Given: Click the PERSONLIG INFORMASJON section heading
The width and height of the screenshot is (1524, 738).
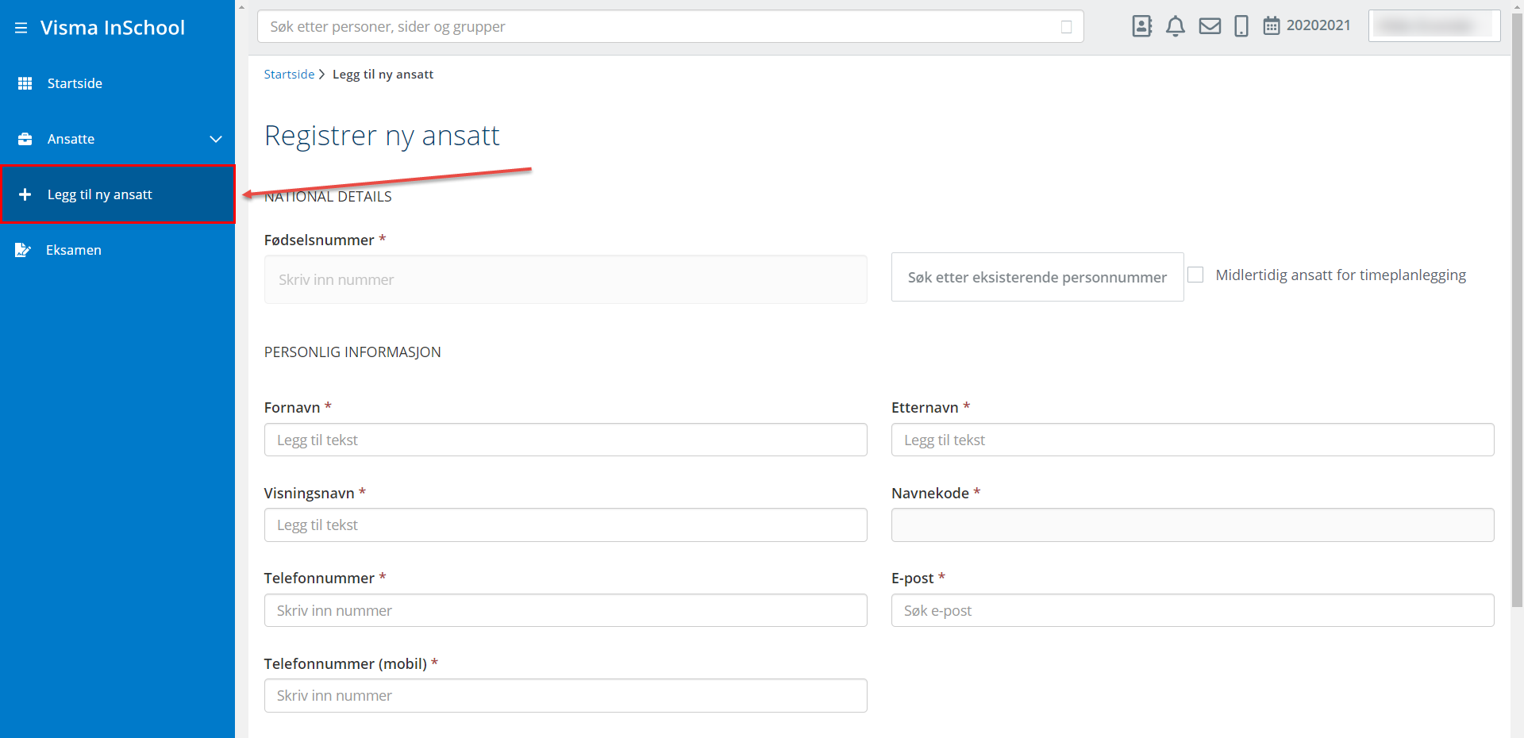Looking at the screenshot, I should (352, 352).
